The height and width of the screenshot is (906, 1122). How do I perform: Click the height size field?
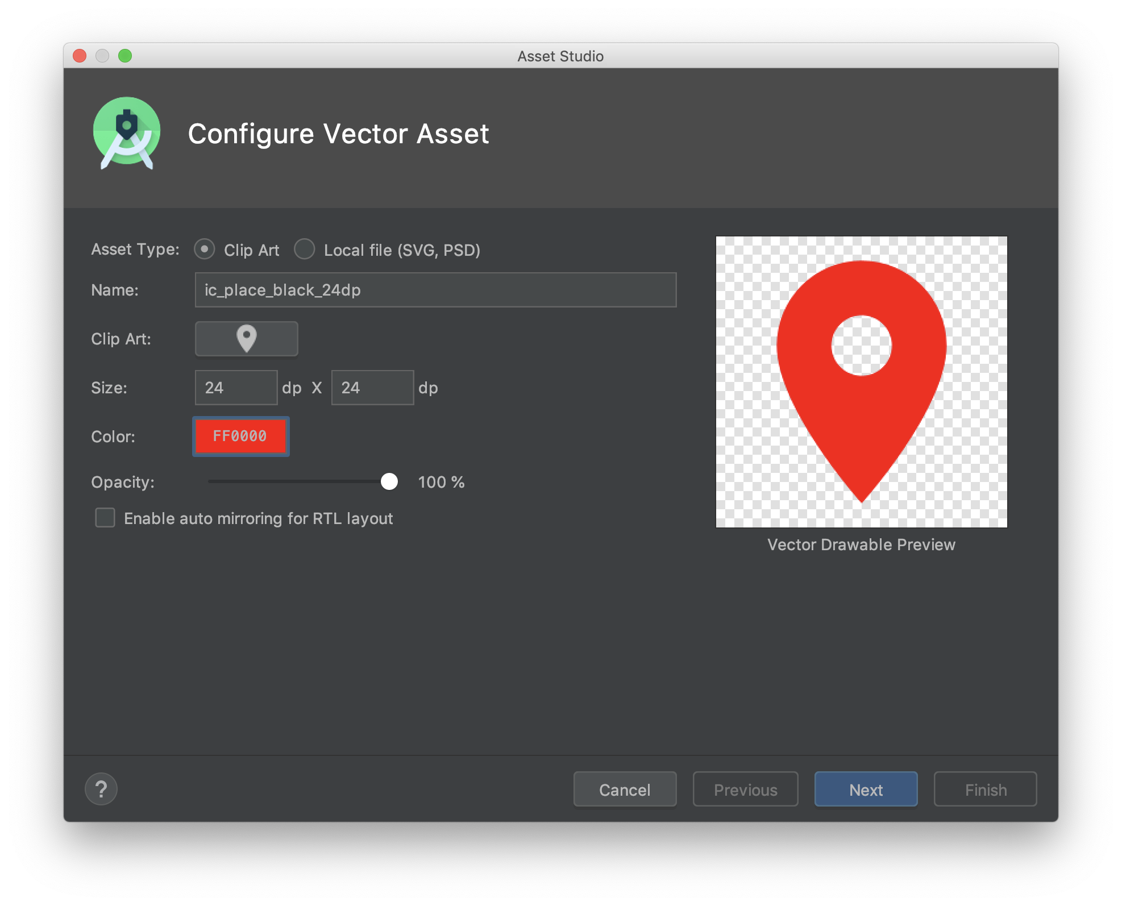click(x=372, y=388)
